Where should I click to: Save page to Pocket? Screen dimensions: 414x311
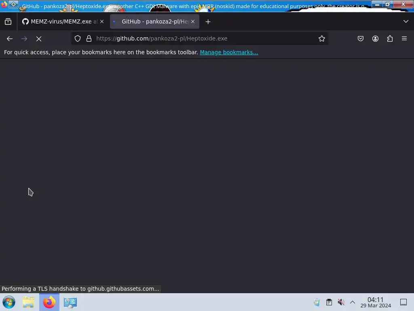coord(361,38)
